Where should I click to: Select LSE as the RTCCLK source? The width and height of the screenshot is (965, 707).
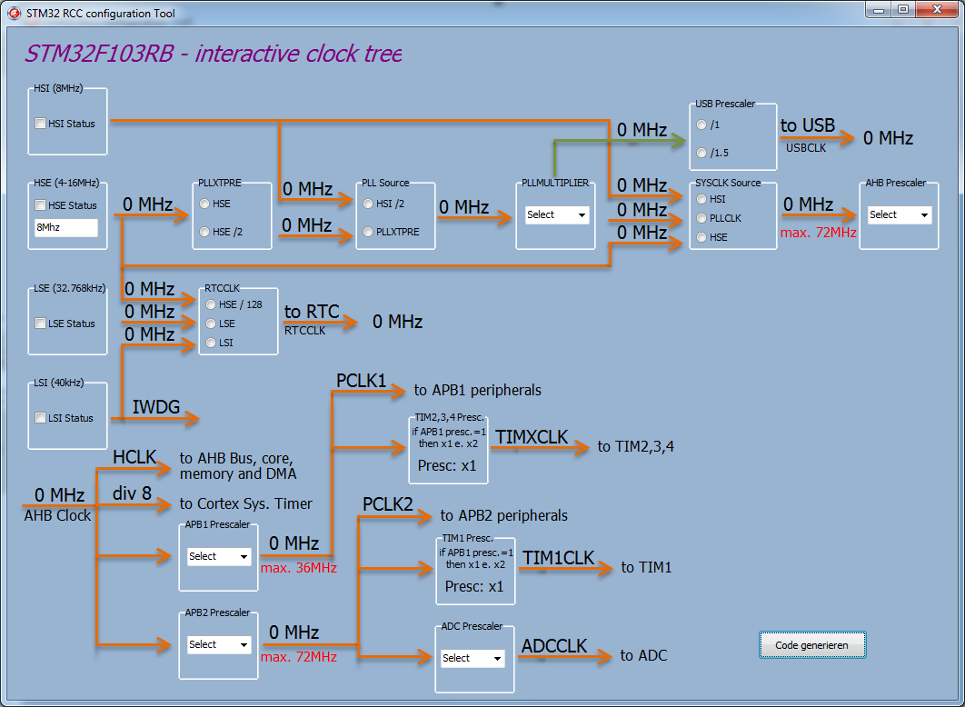click(x=210, y=324)
